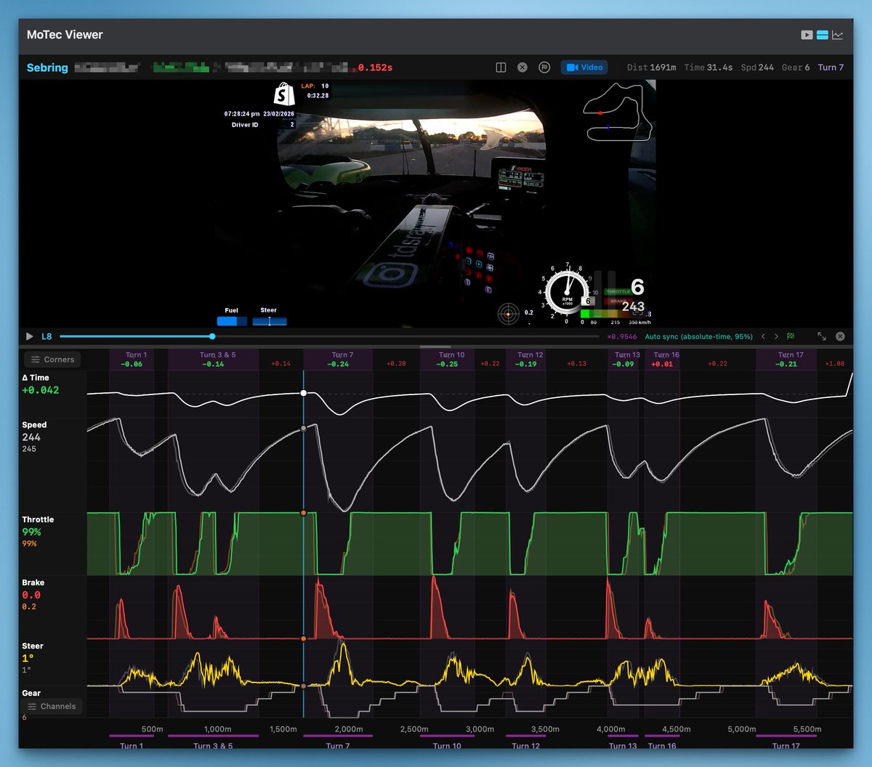Click the white cursor point on Δ Time trace
This screenshot has height=767, width=872.
tap(304, 393)
